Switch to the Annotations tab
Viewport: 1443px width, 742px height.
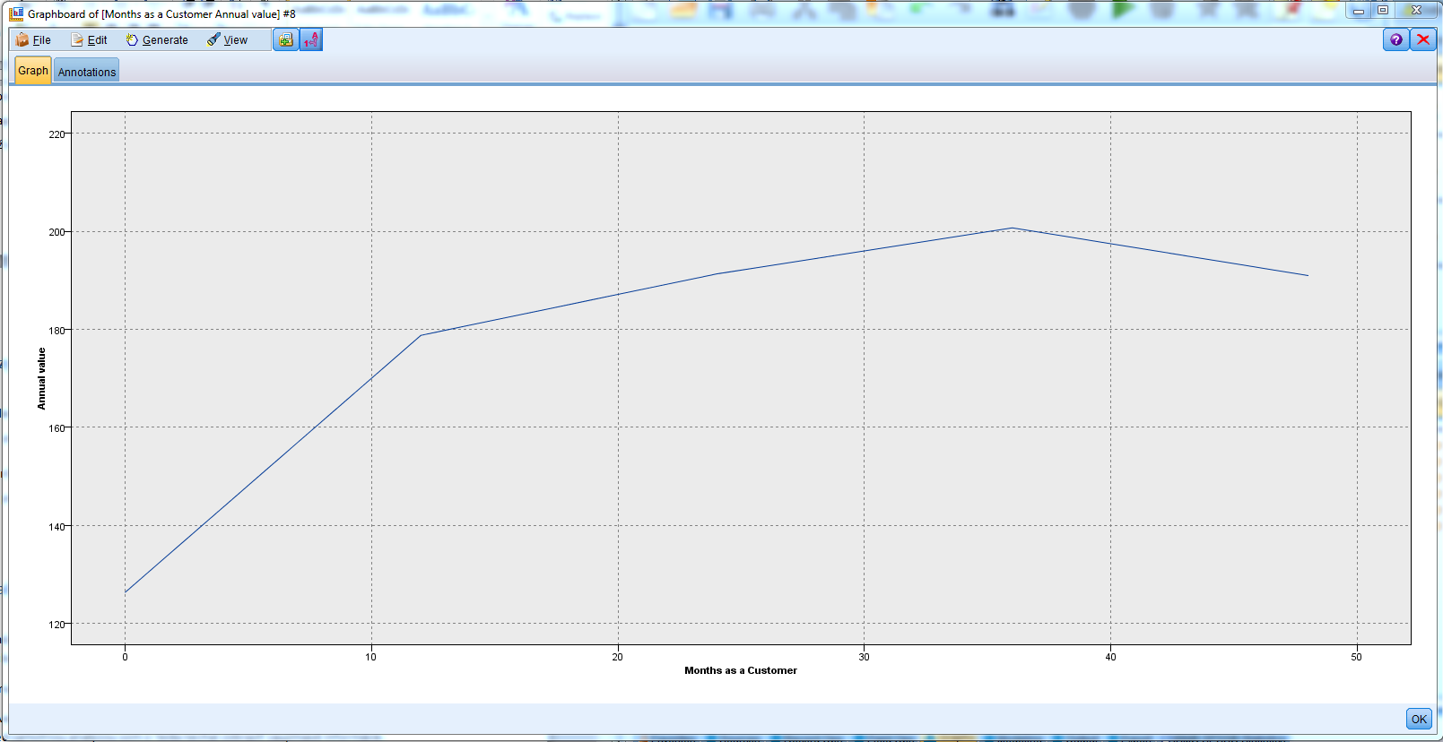pos(87,72)
